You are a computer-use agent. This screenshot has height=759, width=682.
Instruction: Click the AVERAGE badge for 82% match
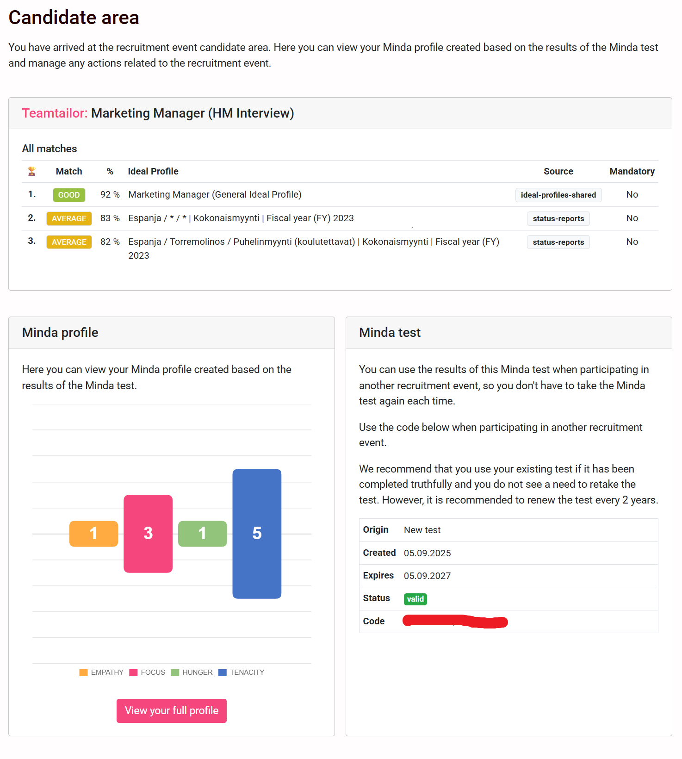[x=69, y=242]
